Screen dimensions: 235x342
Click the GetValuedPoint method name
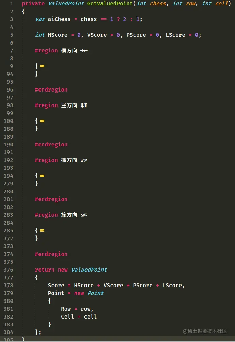coord(110,4)
